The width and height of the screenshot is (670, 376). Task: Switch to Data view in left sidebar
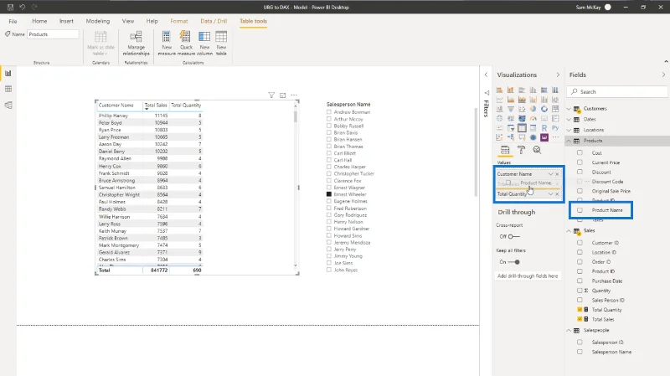pyautogui.click(x=8, y=89)
